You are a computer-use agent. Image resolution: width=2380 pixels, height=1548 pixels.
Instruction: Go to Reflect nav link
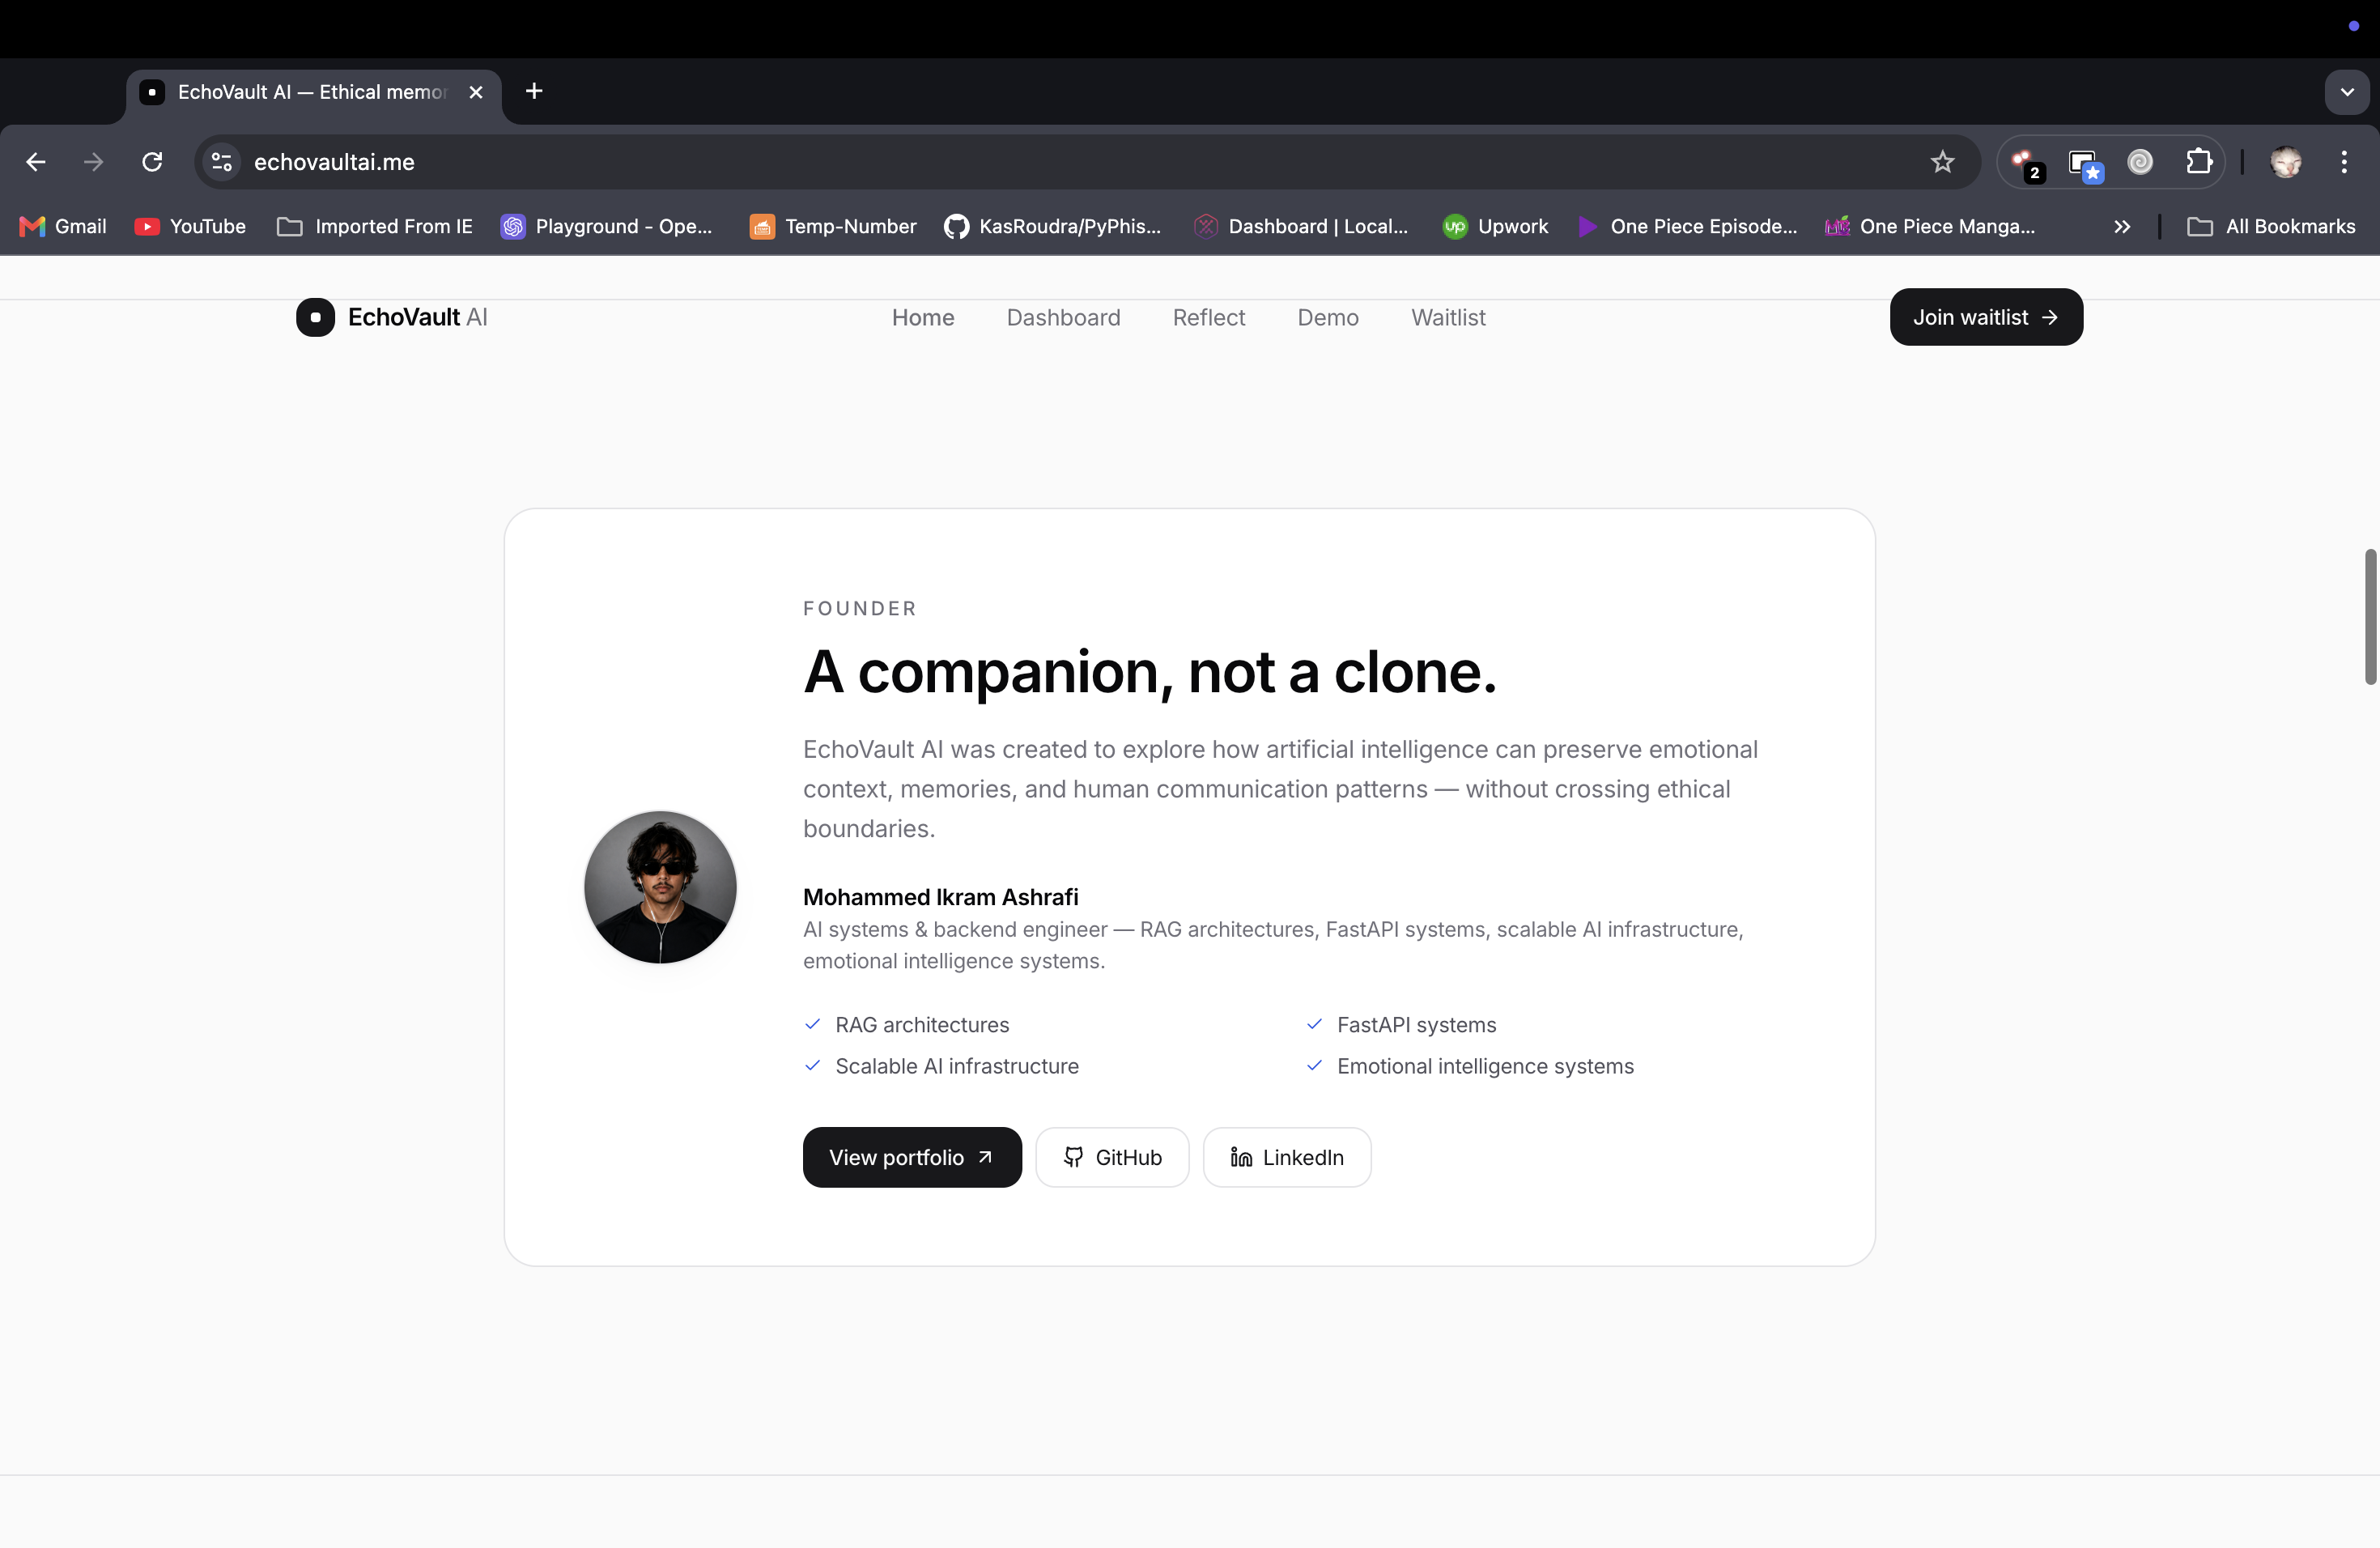coord(1208,317)
